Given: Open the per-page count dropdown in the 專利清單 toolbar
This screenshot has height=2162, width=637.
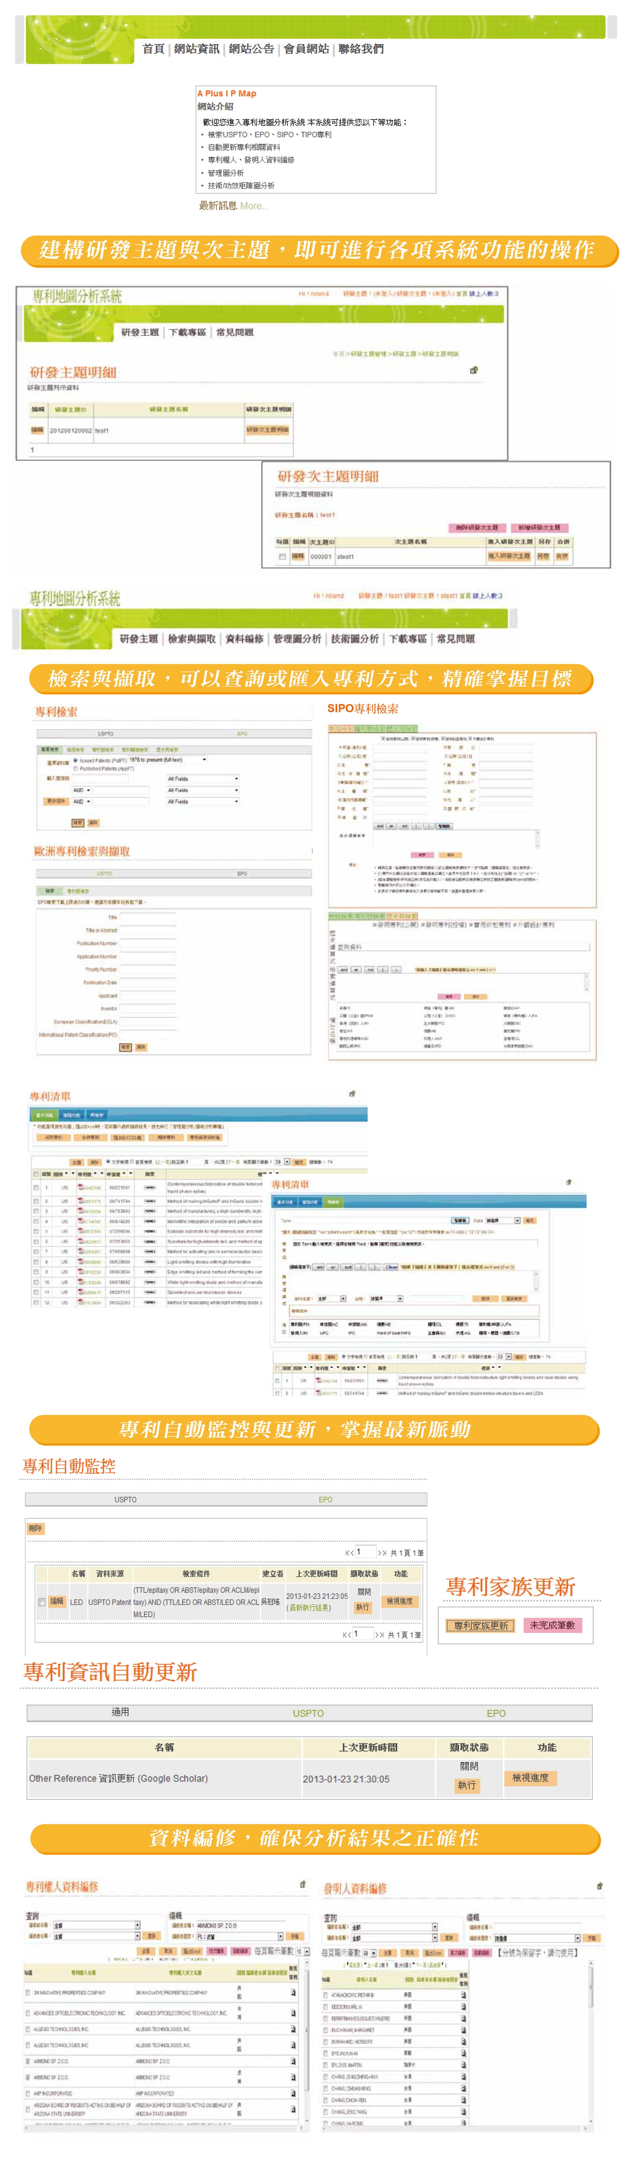Looking at the screenshot, I should point(282,1162).
